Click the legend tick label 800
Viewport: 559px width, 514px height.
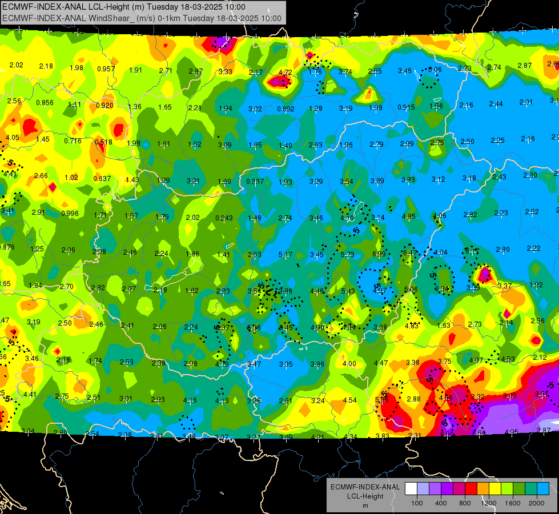pyautogui.click(x=465, y=503)
